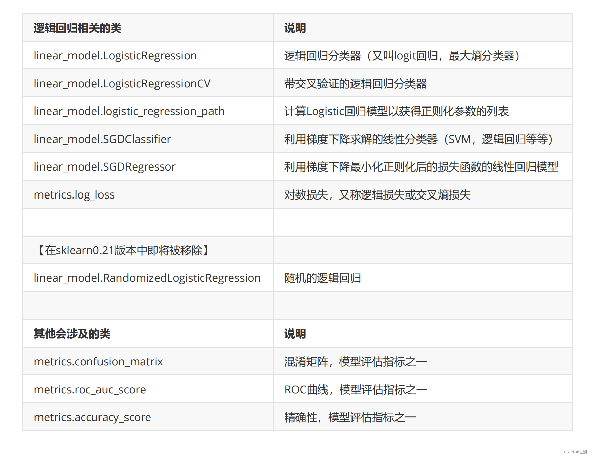Select the description 带交叉验证的逻辑回归分类器

click(423, 83)
